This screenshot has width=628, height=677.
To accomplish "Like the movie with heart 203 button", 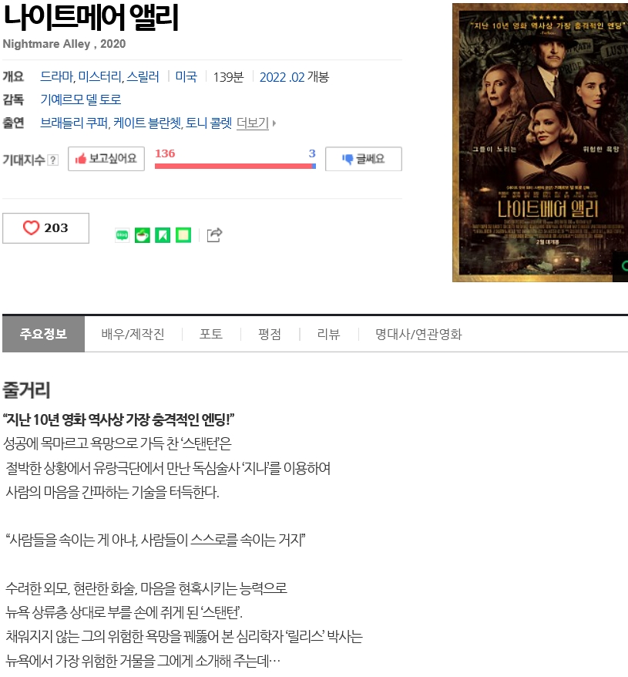I will (x=45, y=228).
